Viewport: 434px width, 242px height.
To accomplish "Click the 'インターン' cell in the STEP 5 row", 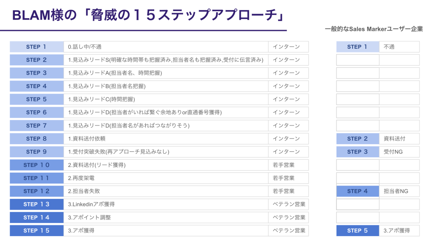I will [288, 99].
